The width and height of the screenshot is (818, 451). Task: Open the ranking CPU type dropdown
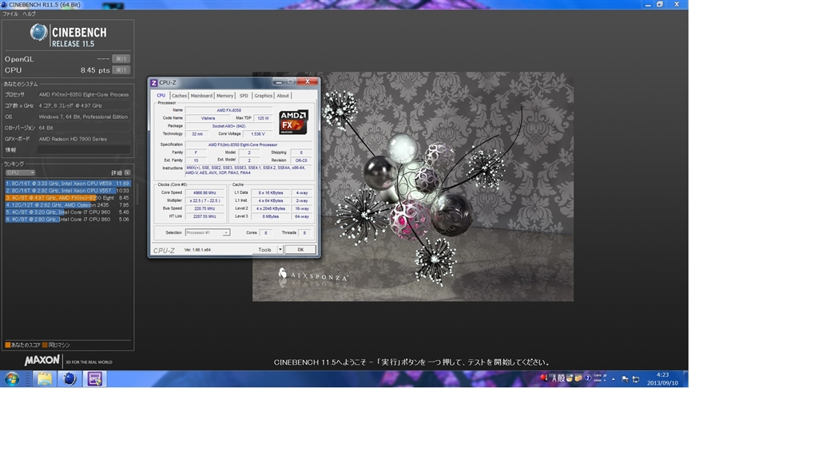pos(20,172)
